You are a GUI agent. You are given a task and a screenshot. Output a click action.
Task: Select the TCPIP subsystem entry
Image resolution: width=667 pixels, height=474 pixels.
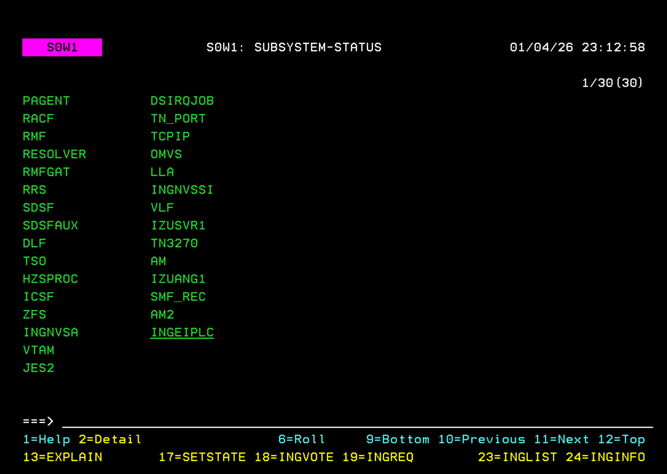click(170, 137)
